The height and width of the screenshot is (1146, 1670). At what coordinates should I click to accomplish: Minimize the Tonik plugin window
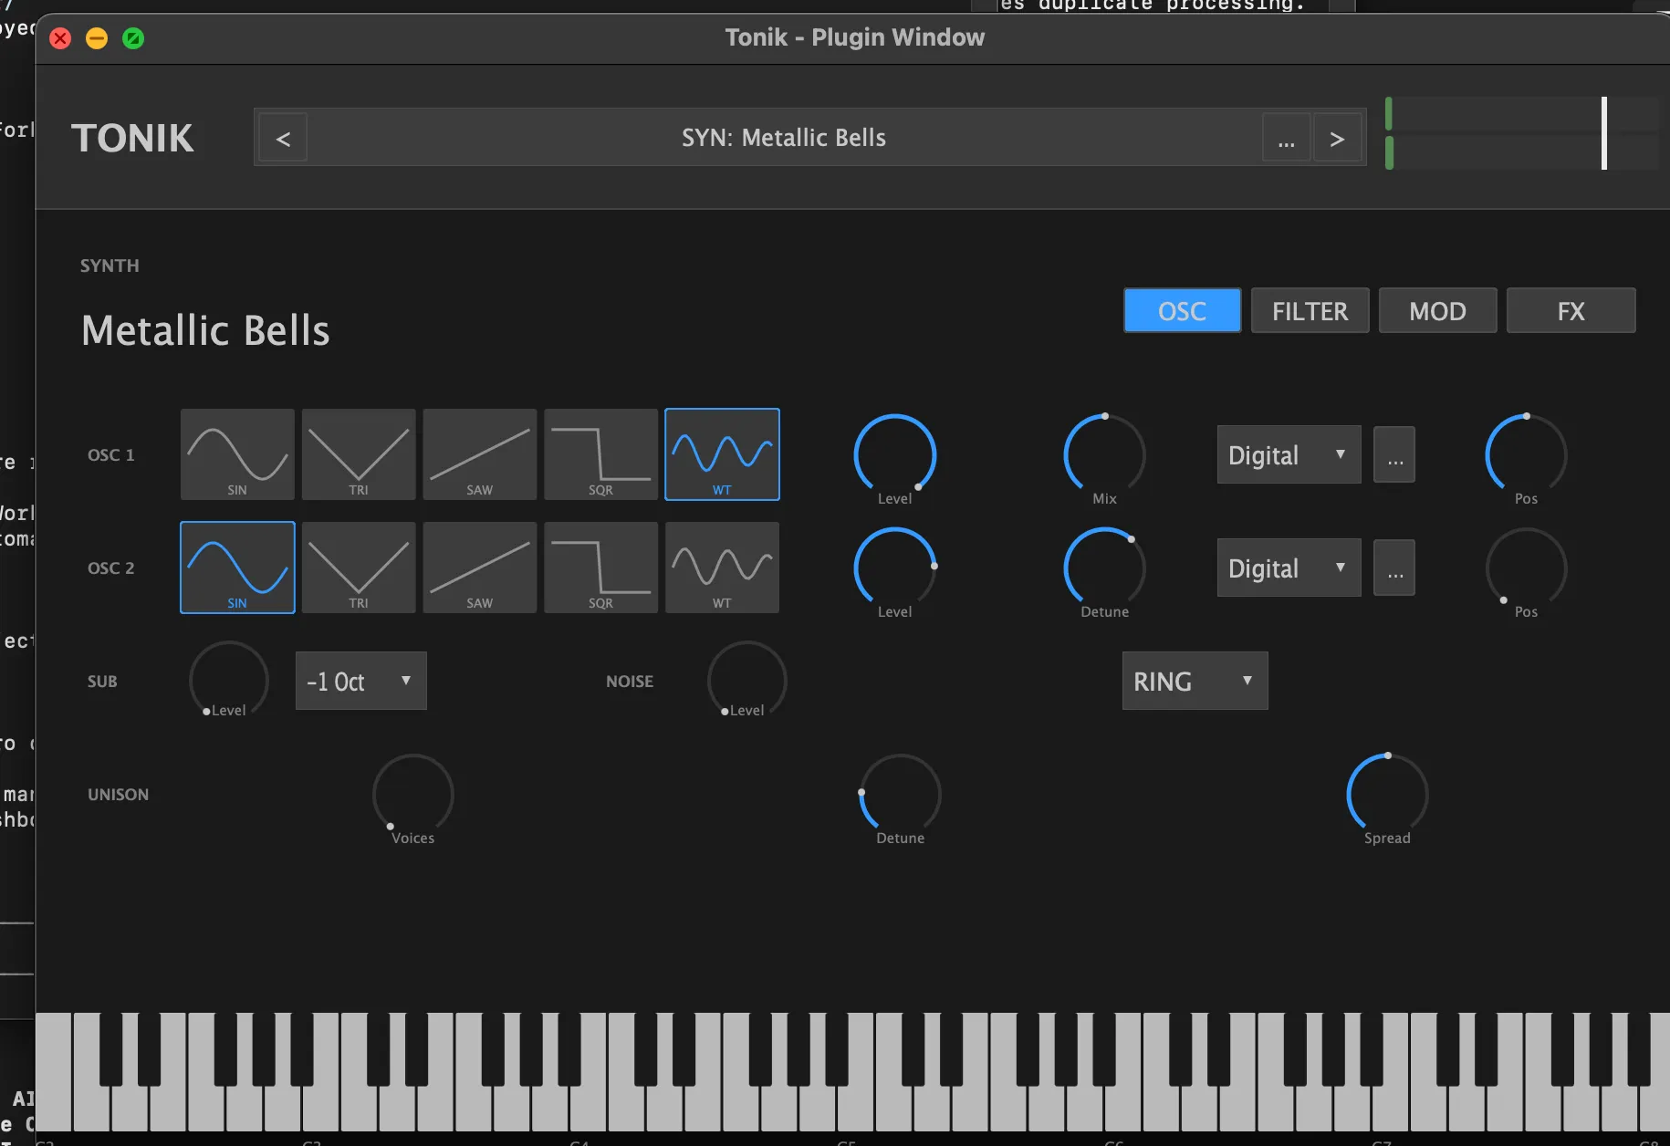tap(97, 38)
